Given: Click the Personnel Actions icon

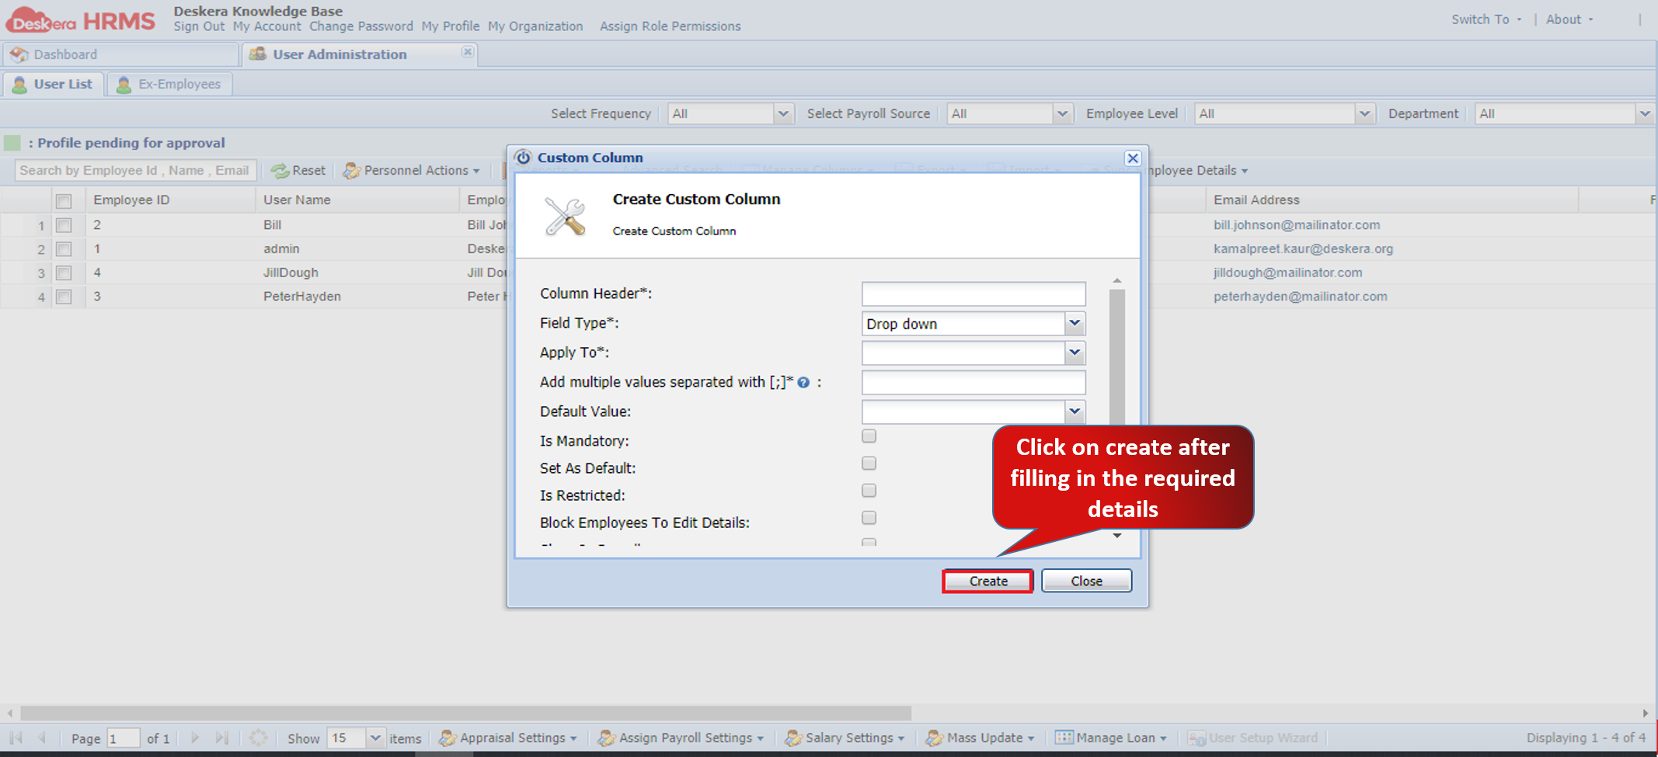Looking at the screenshot, I should (352, 171).
